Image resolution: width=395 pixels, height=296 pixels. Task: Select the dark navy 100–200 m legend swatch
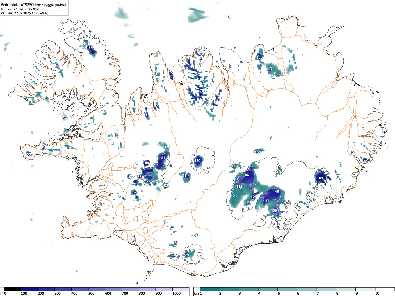[29, 289]
